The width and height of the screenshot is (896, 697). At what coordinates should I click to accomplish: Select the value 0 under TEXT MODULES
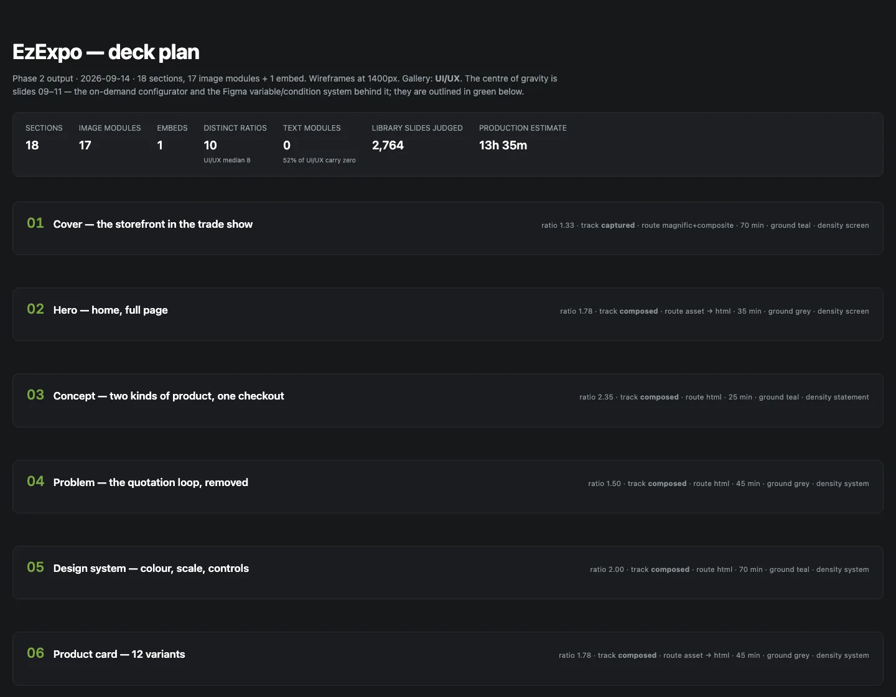[287, 145]
